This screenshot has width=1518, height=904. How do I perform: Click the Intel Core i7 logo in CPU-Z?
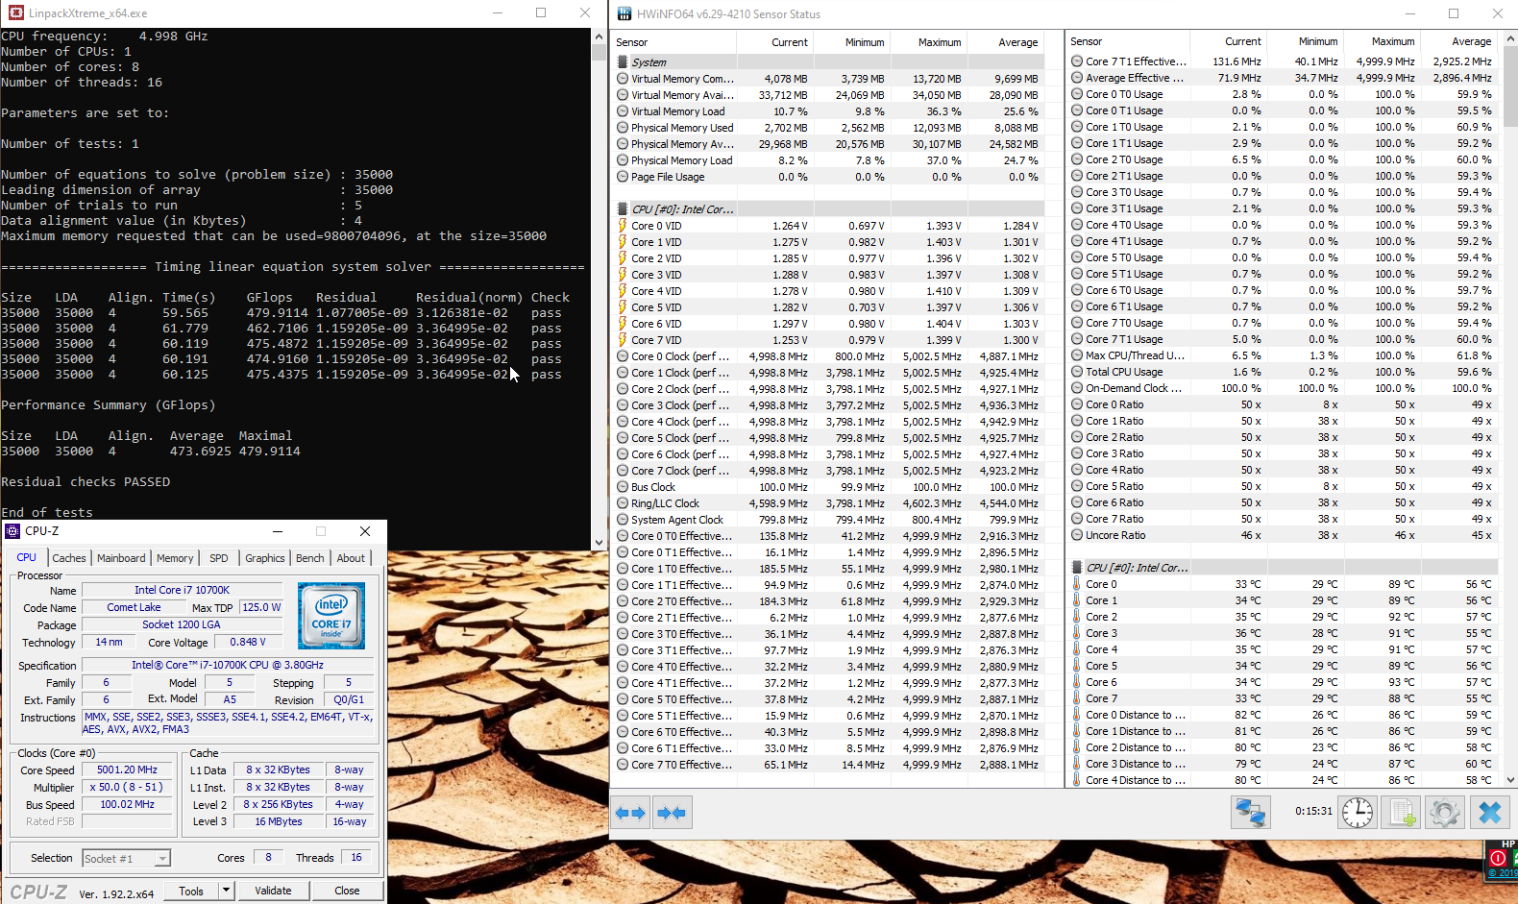point(331,616)
